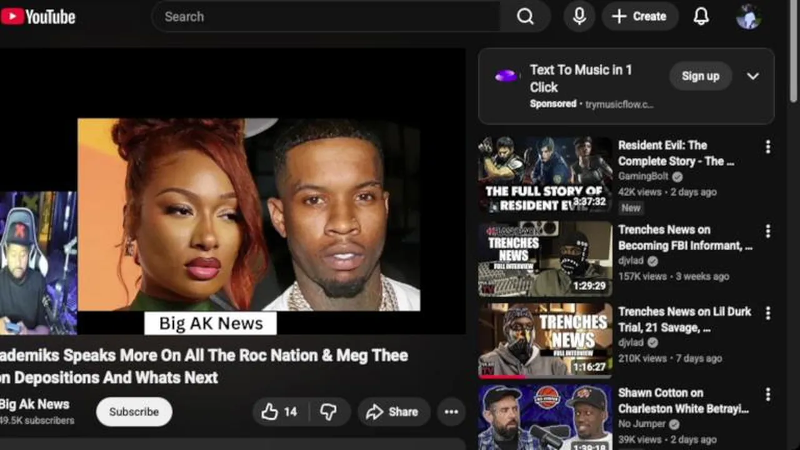800x450 pixels.
Task: Open title Resident Evil: The Complete Story
Action: (676, 153)
